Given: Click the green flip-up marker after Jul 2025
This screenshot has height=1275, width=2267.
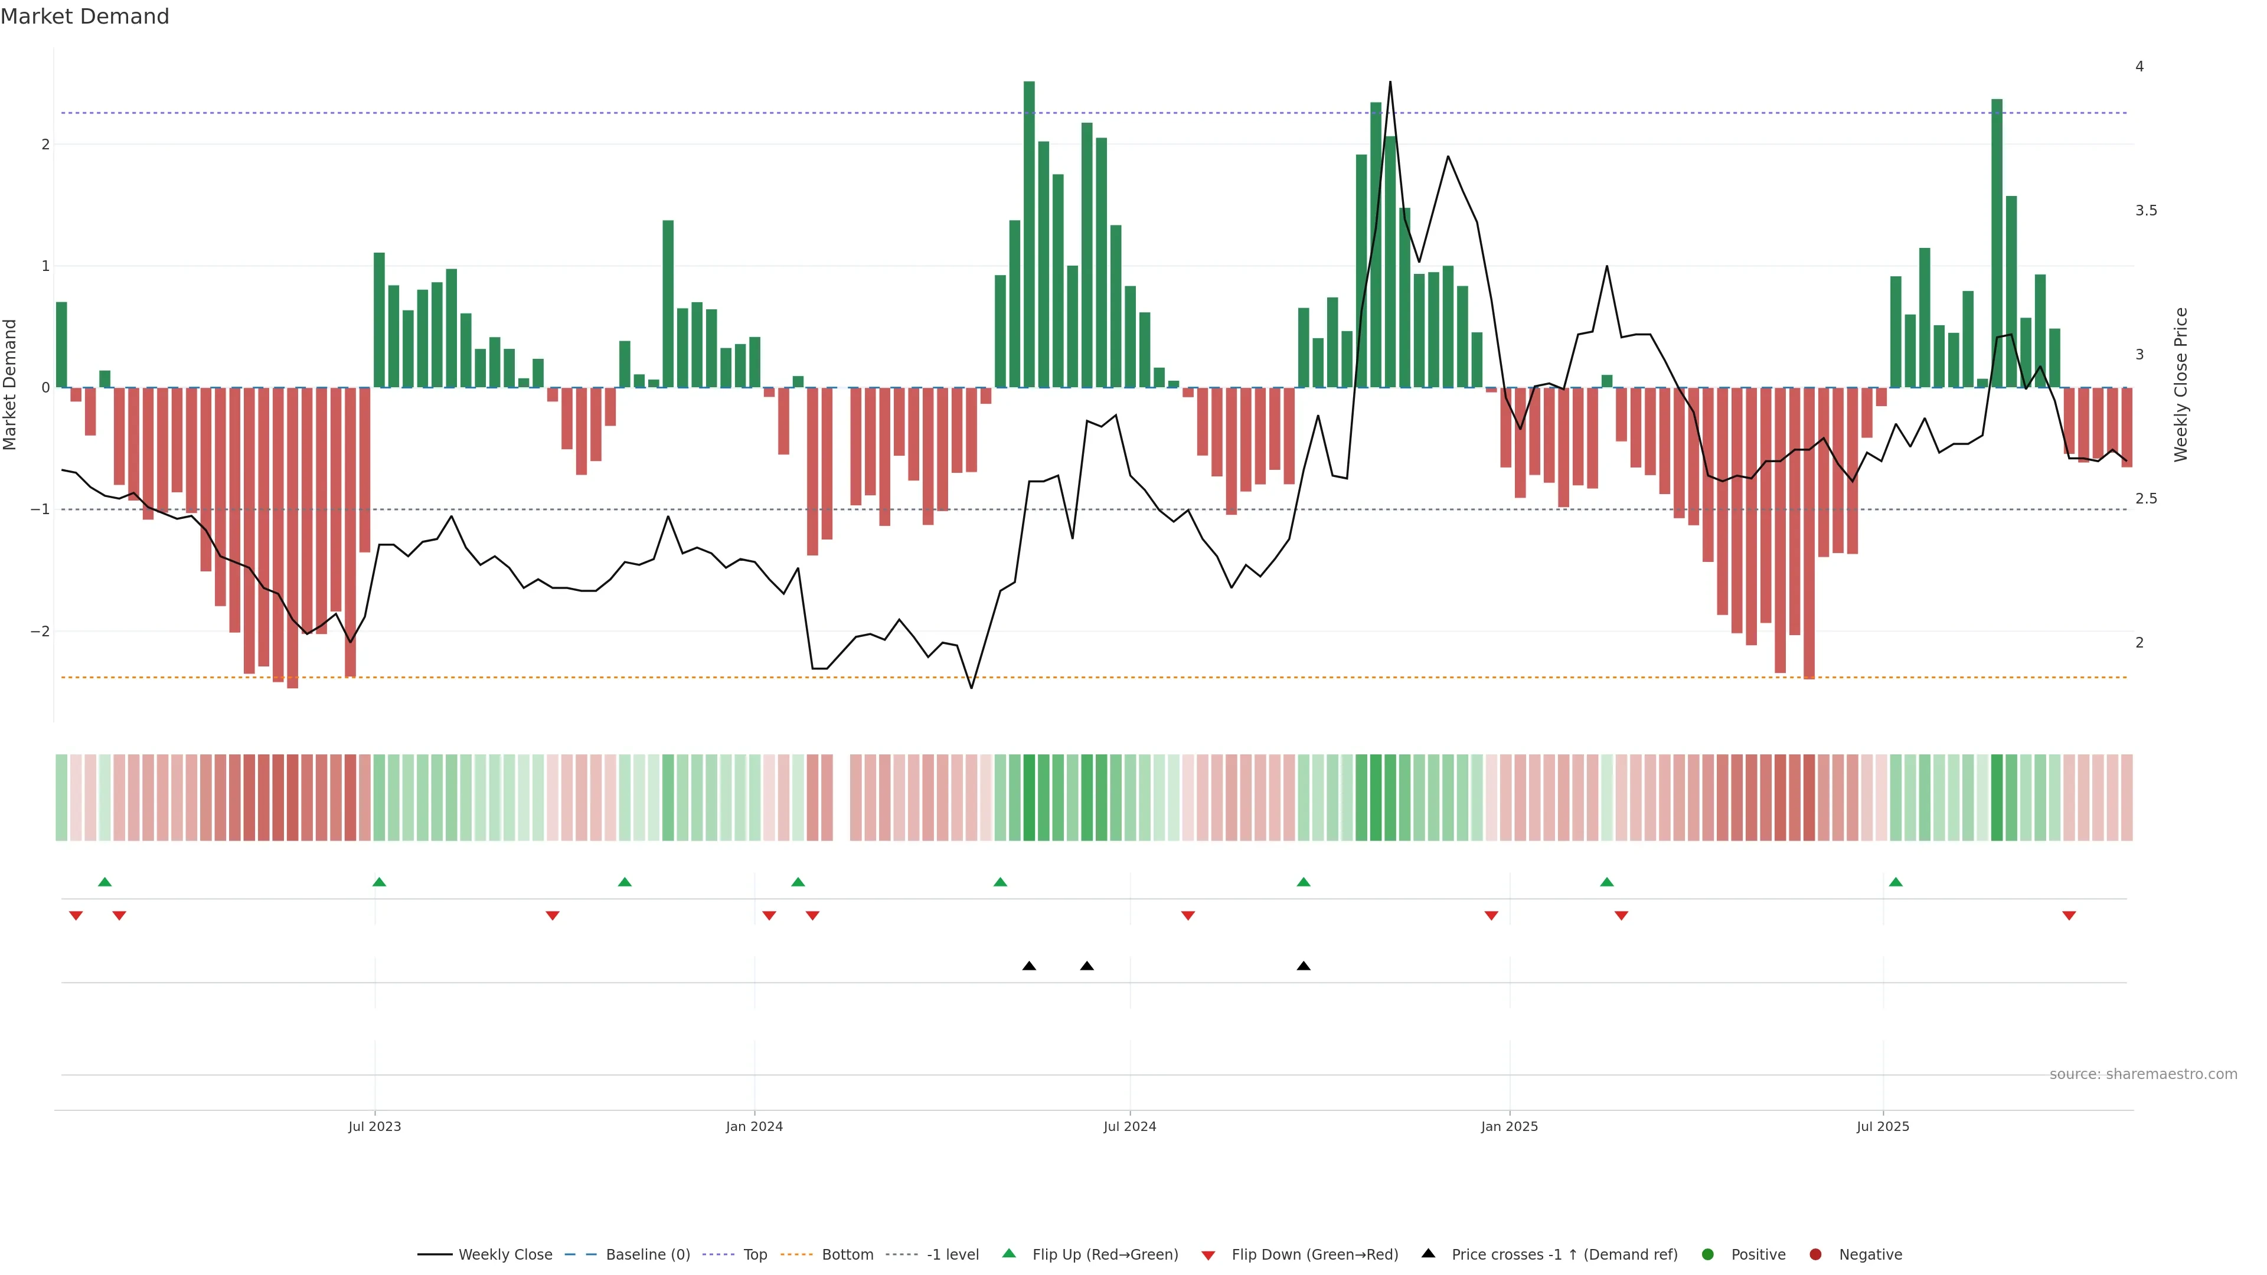Looking at the screenshot, I should pos(1896,882).
